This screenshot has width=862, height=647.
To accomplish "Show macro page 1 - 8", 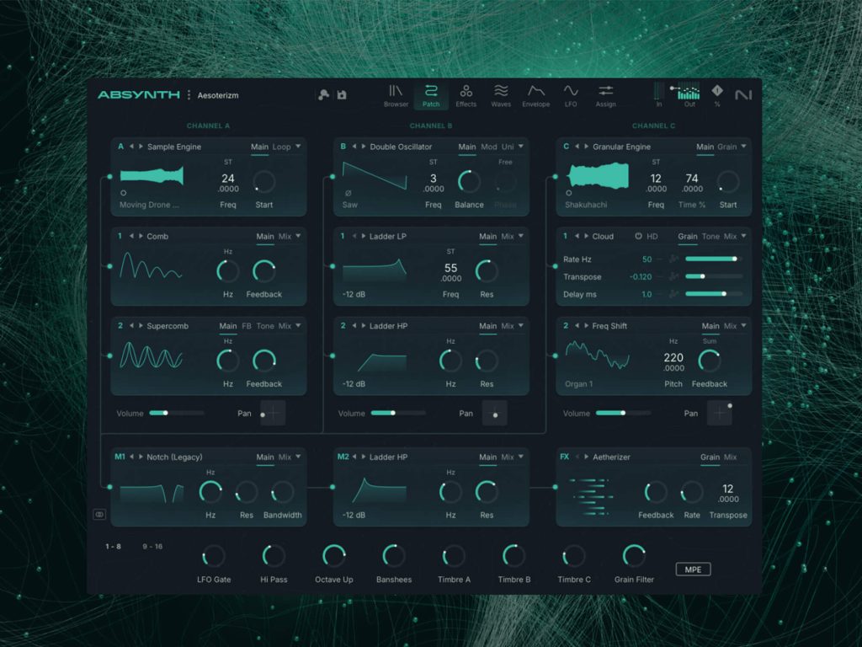I will pos(114,546).
